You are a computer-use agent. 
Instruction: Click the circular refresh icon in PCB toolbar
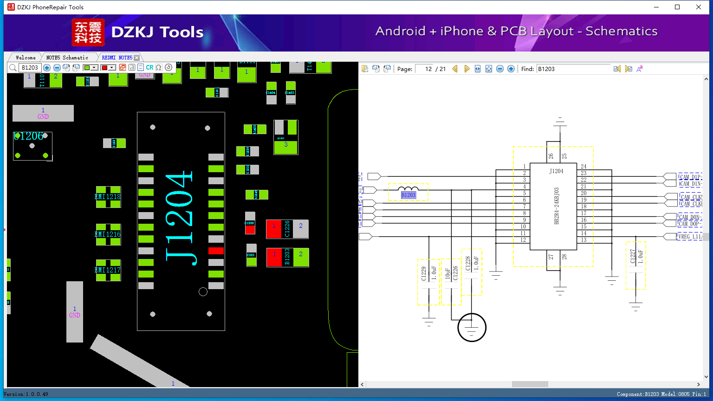tap(169, 68)
